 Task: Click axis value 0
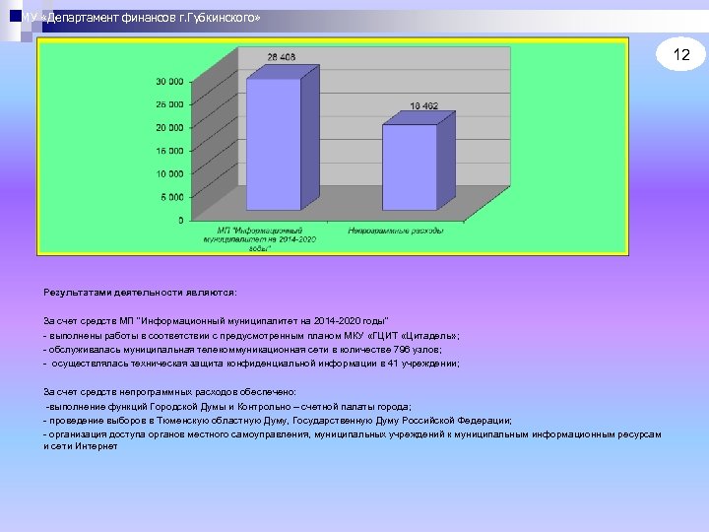click(x=181, y=221)
